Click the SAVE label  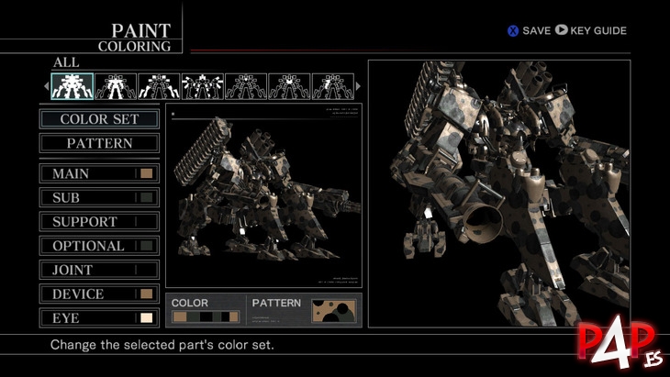pos(537,31)
